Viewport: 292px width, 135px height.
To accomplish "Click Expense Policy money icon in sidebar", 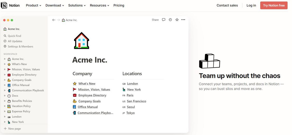I will [x=9, y=112].
